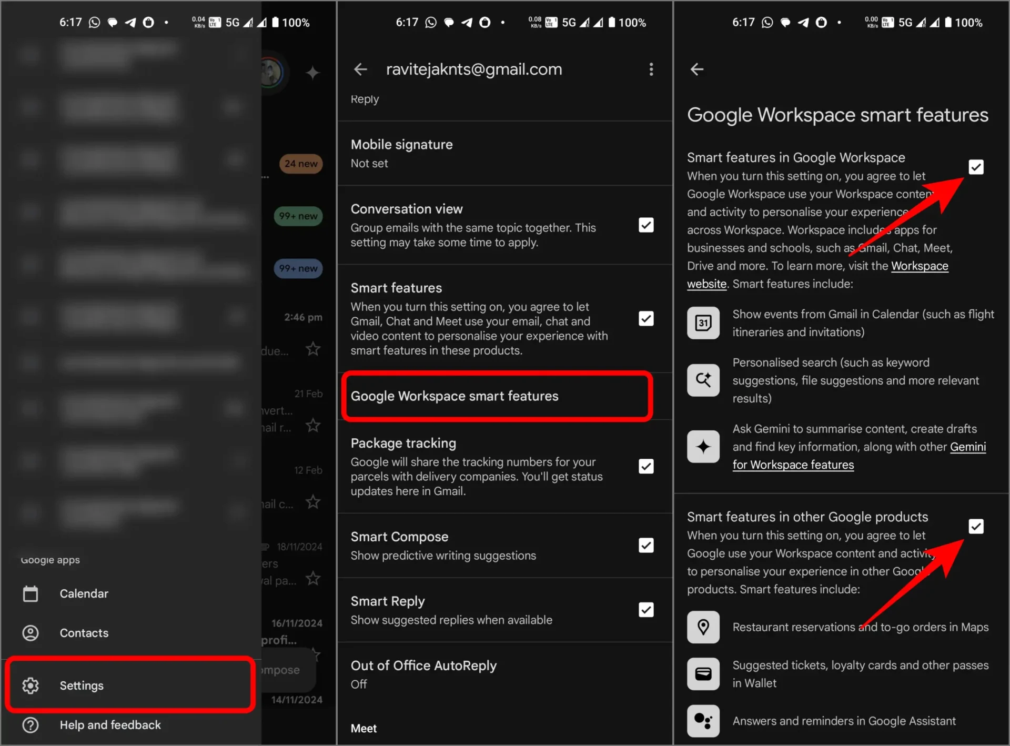Tap the Maps location pin icon

point(703,627)
